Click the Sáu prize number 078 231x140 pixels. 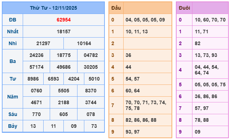tap(91, 114)
